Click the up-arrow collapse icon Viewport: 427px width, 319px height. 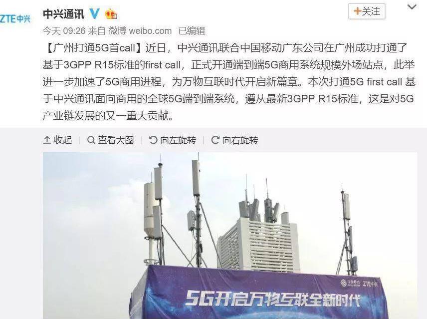pyautogui.click(x=47, y=140)
